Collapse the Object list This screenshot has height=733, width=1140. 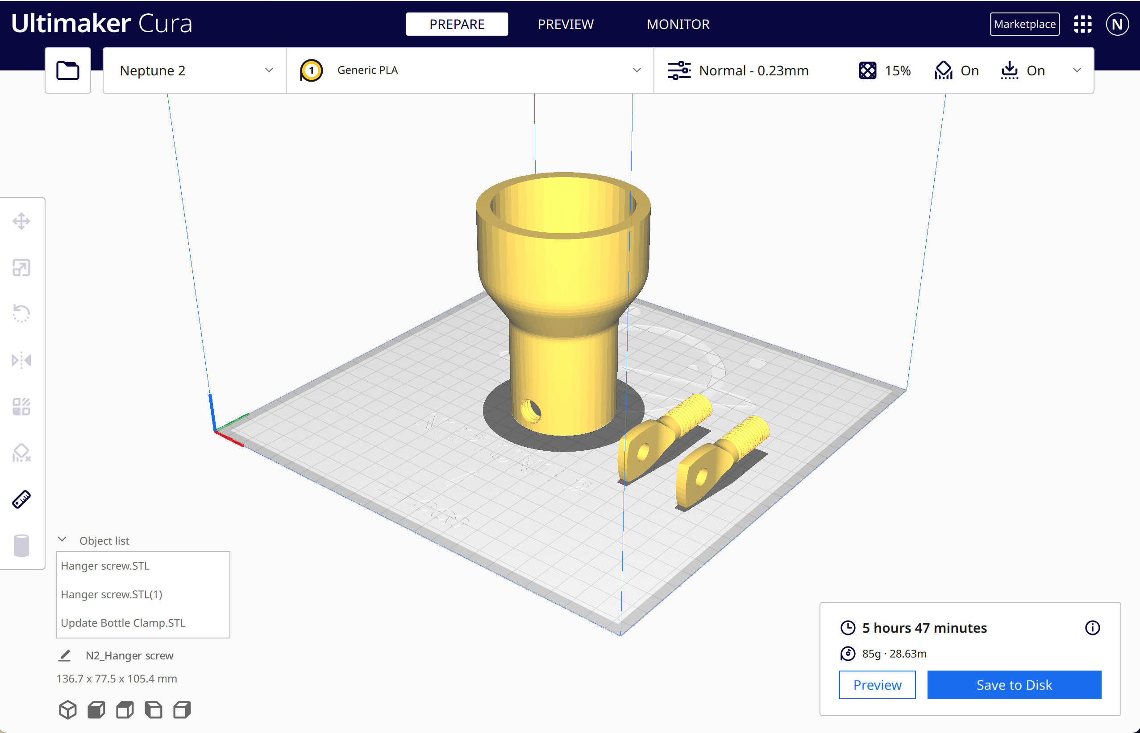coord(62,540)
